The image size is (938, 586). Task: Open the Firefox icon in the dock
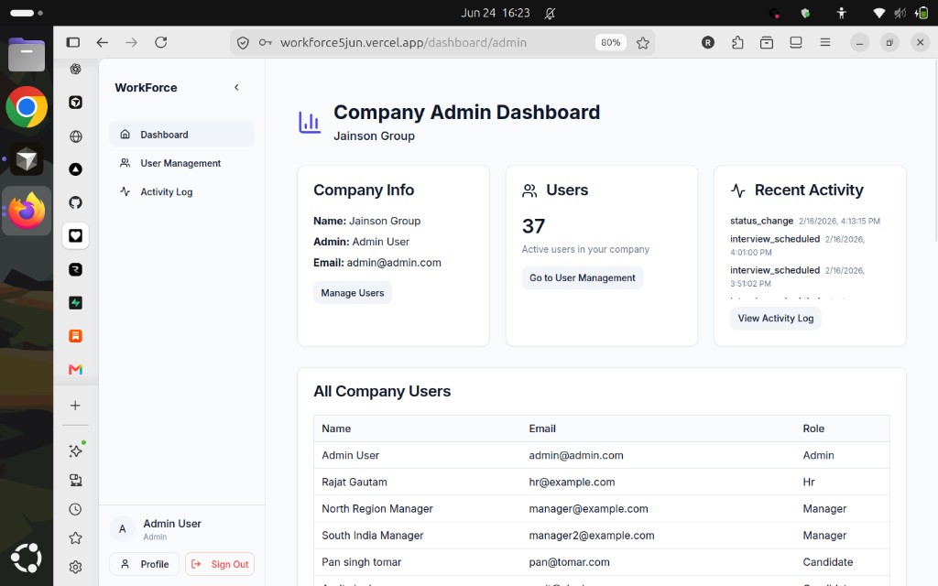[27, 211]
